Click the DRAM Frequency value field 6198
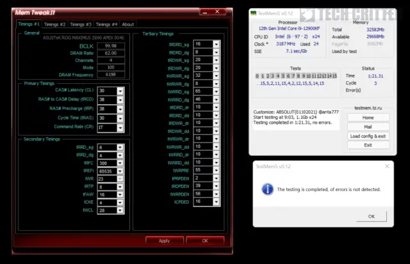This screenshot has width=410, height=264. point(111,75)
